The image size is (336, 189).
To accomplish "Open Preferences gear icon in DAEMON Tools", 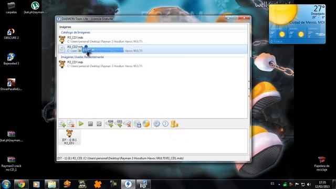I will pyautogui.click(x=156, y=124).
